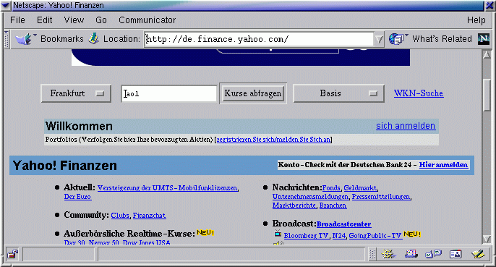Click the What's Related button label
Viewport: 496px width, 267px height.
(x=442, y=39)
